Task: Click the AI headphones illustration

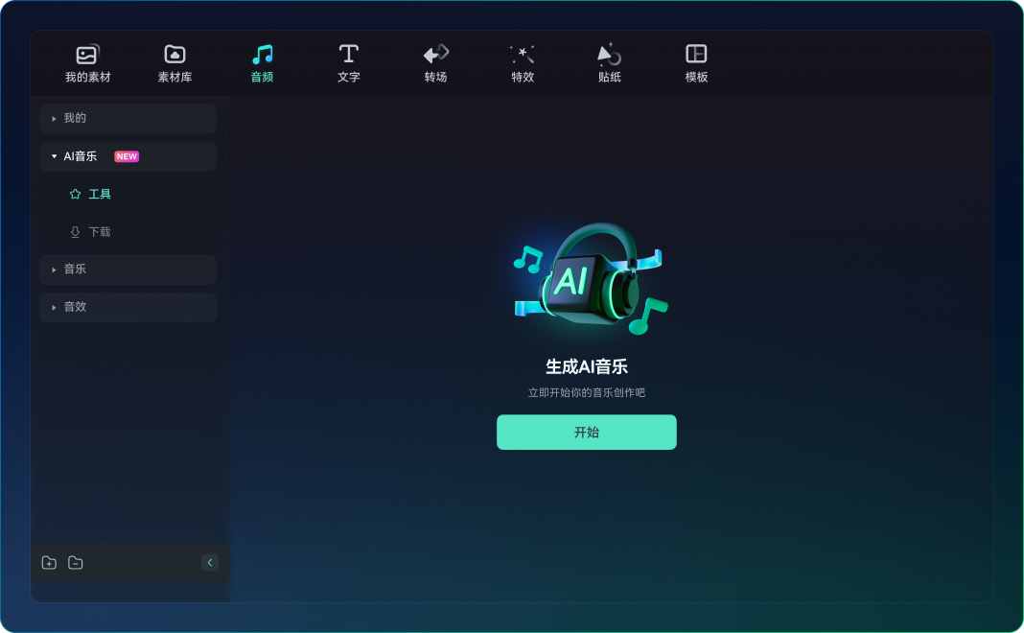Action: (x=586, y=278)
